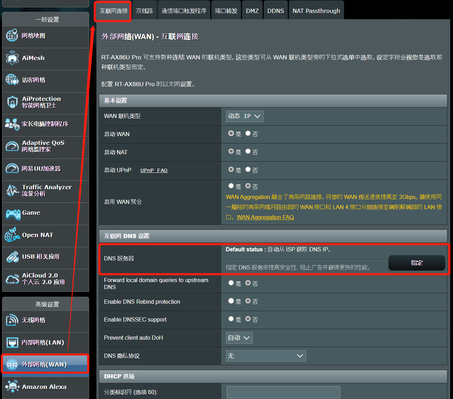Viewport: 453px width, 399px height.
Task: Select 否 for Enable DNS Rebind protection
Action: (x=248, y=301)
